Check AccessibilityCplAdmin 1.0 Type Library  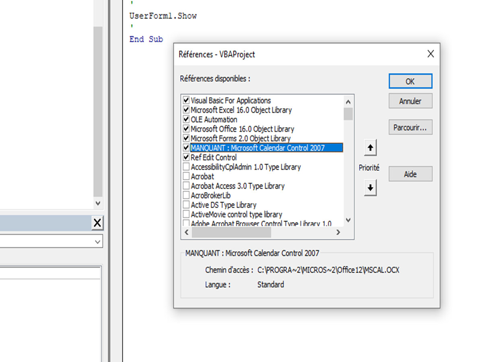pos(186,167)
